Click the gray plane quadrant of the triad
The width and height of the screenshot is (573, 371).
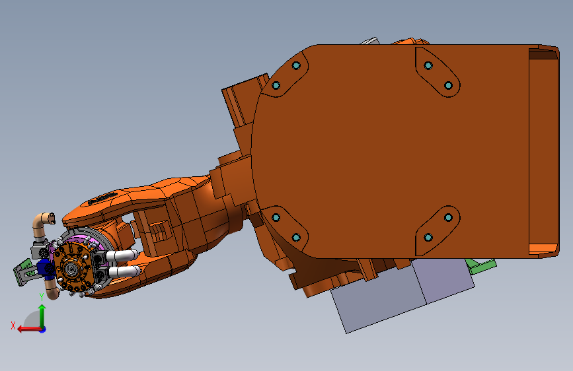[x=32, y=320]
